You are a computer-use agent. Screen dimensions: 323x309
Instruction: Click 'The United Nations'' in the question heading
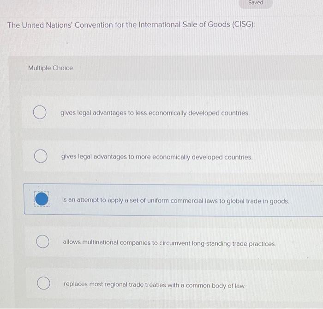tap(39, 25)
